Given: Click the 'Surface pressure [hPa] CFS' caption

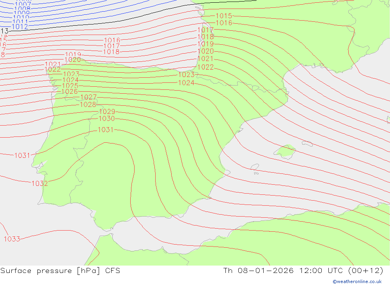Looking at the screenshot, I should tap(60, 271).
